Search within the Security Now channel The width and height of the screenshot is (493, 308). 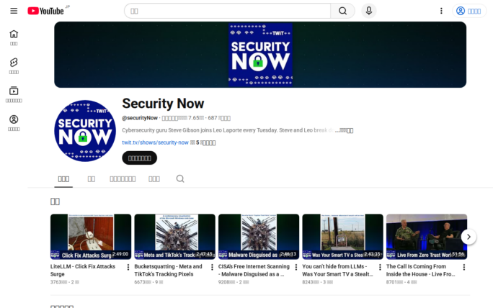click(180, 179)
